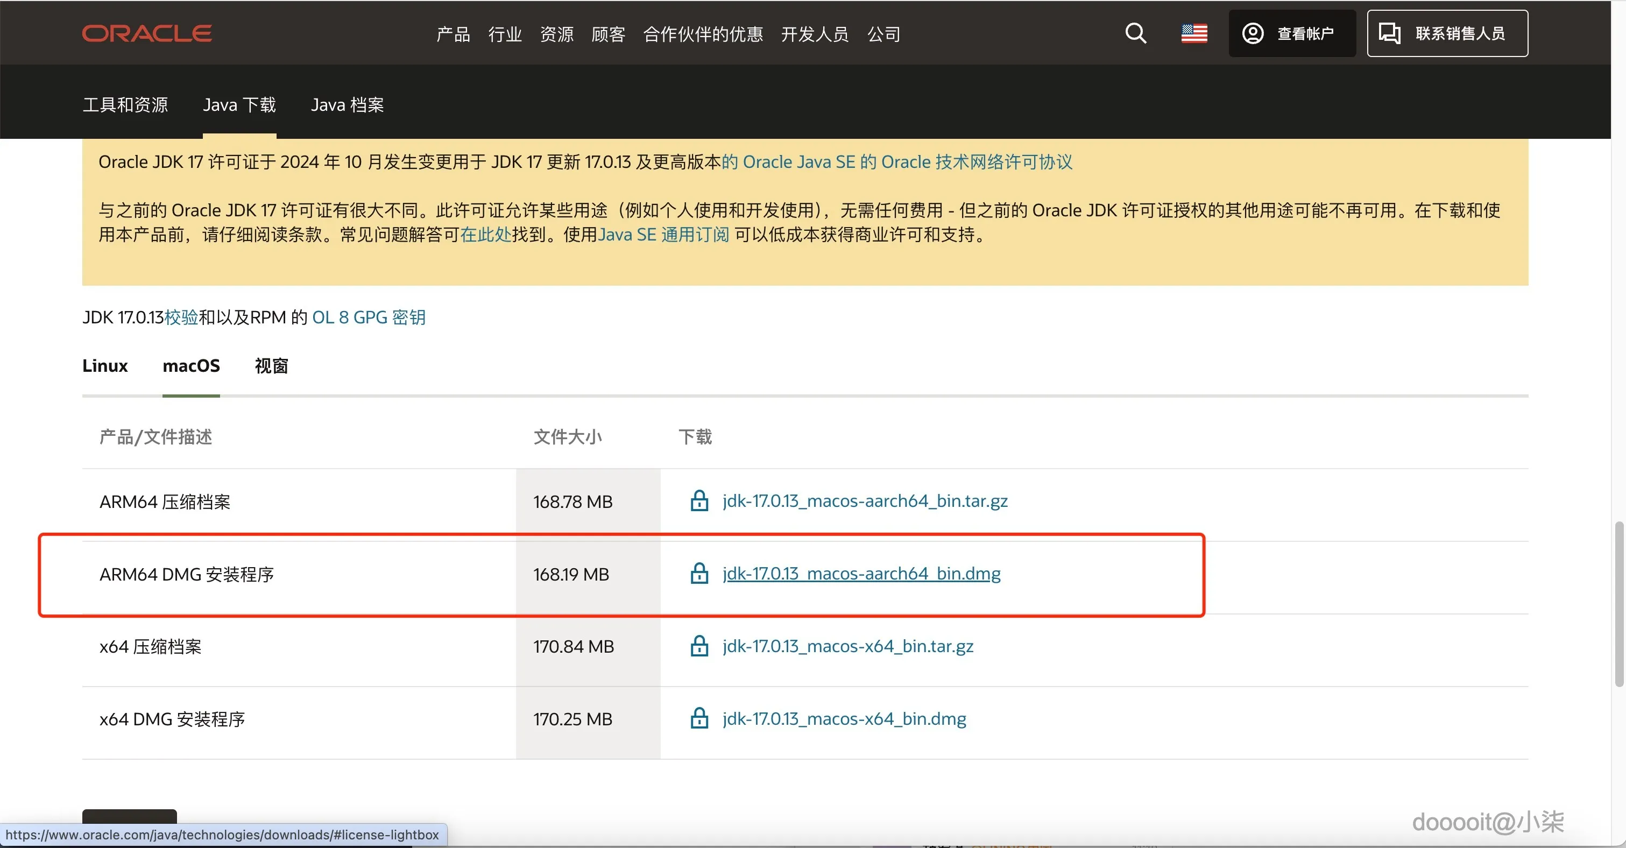Screen dimensions: 1626x848
Task: Click lock icon beside aarch64 tar.gz download
Action: pyautogui.click(x=699, y=501)
